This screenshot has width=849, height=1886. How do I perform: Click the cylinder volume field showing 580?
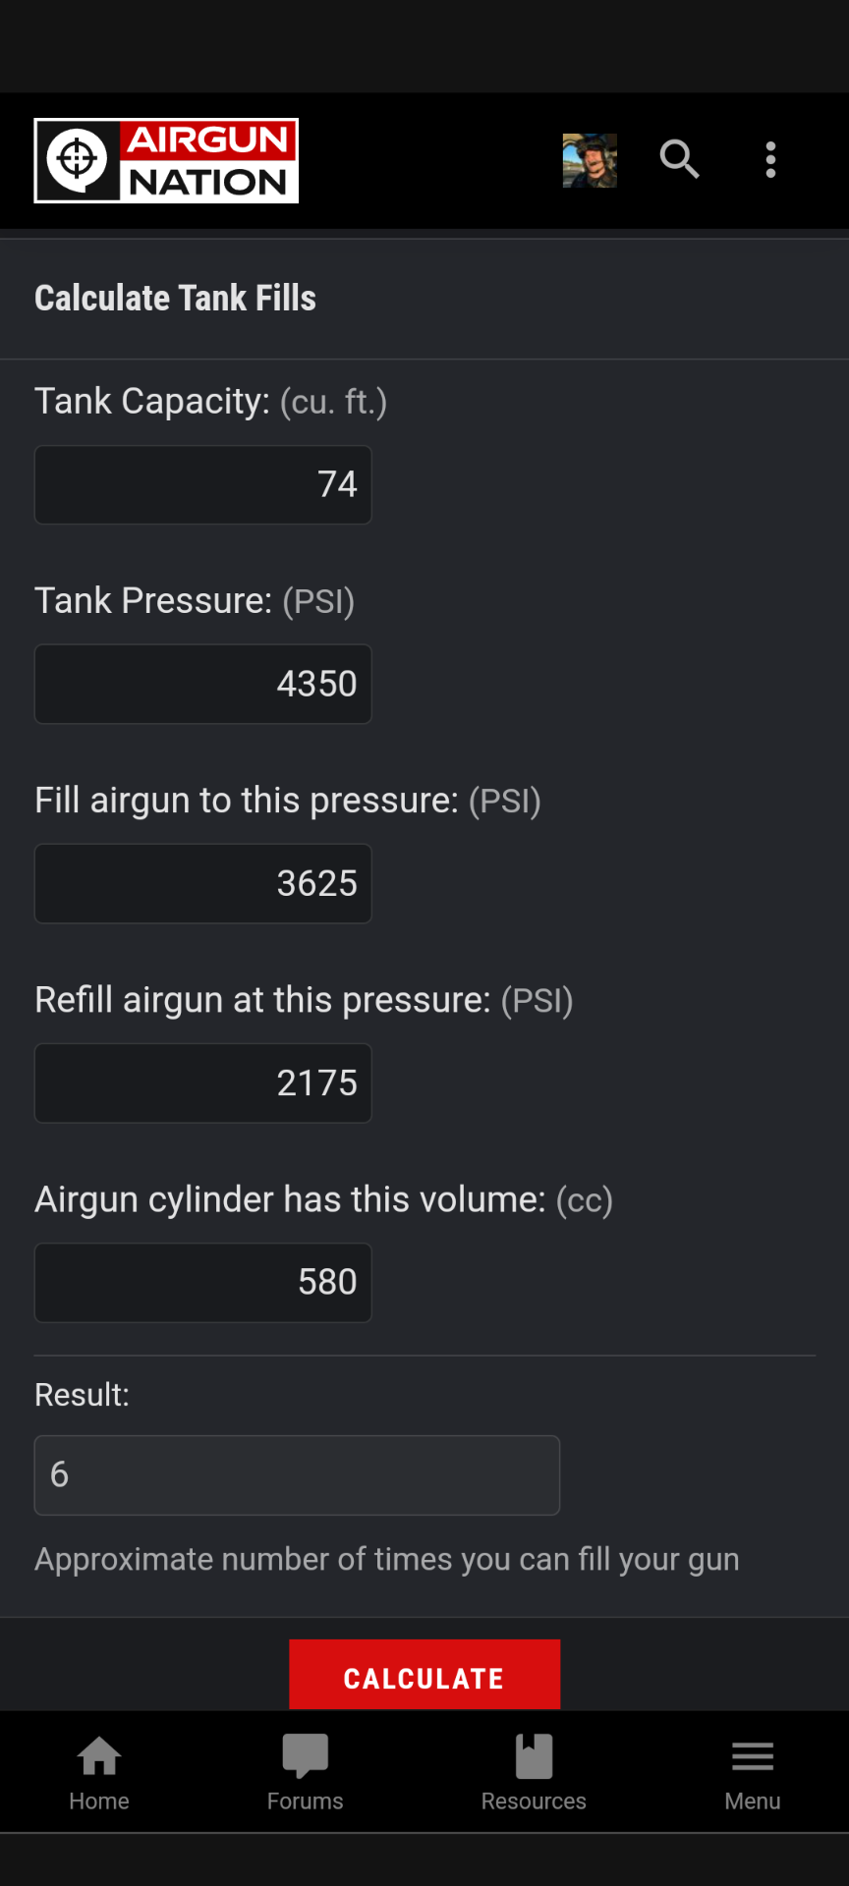pyautogui.click(x=203, y=1283)
